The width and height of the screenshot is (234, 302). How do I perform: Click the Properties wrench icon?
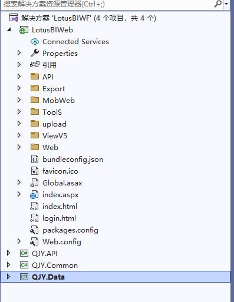pyautogui.click(x=35, y=53)
